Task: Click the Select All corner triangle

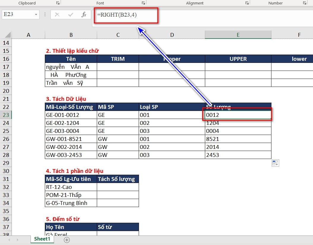Action: tap(8, 35)
